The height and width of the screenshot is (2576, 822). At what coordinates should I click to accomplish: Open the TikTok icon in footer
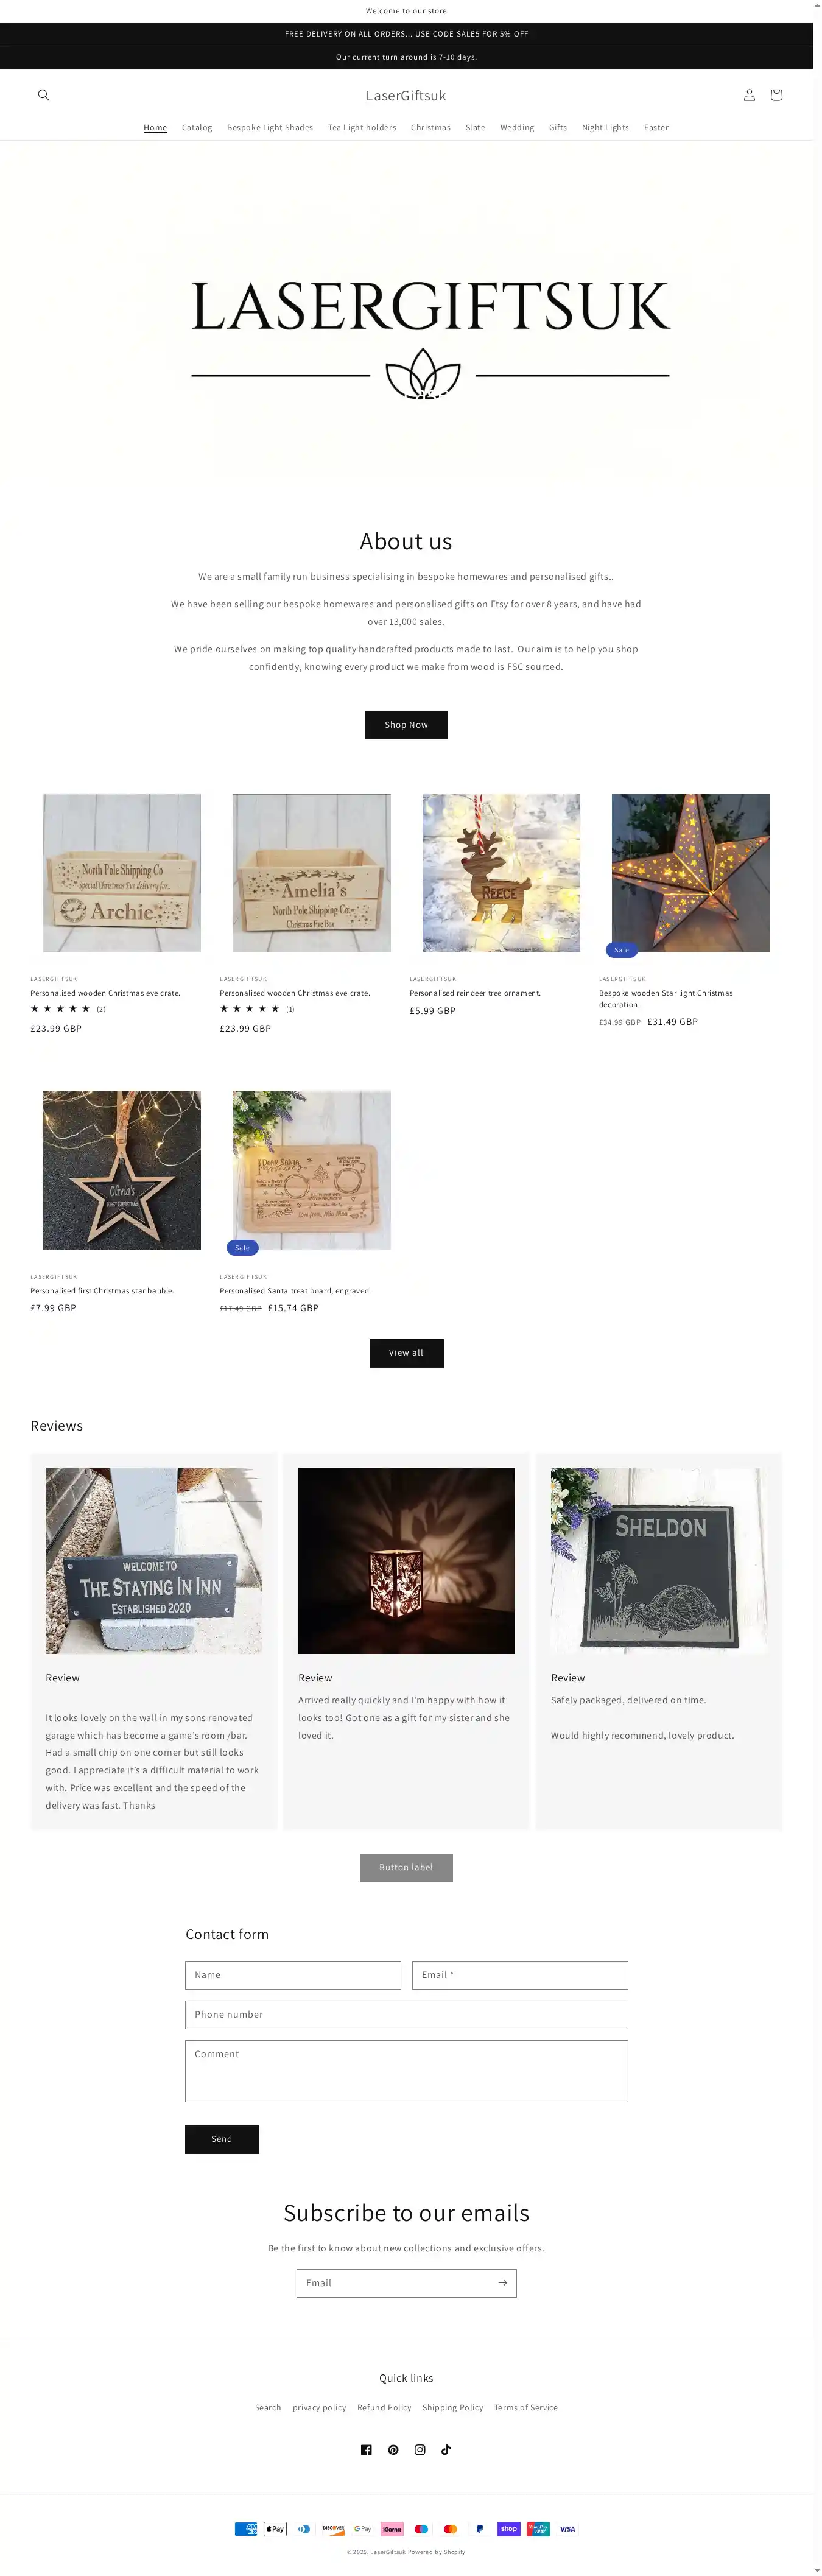click(x=446, y=2449)
